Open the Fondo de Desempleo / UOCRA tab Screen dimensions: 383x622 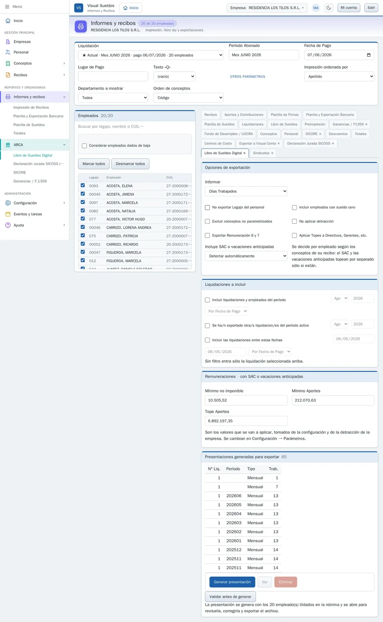click(229, 134)
